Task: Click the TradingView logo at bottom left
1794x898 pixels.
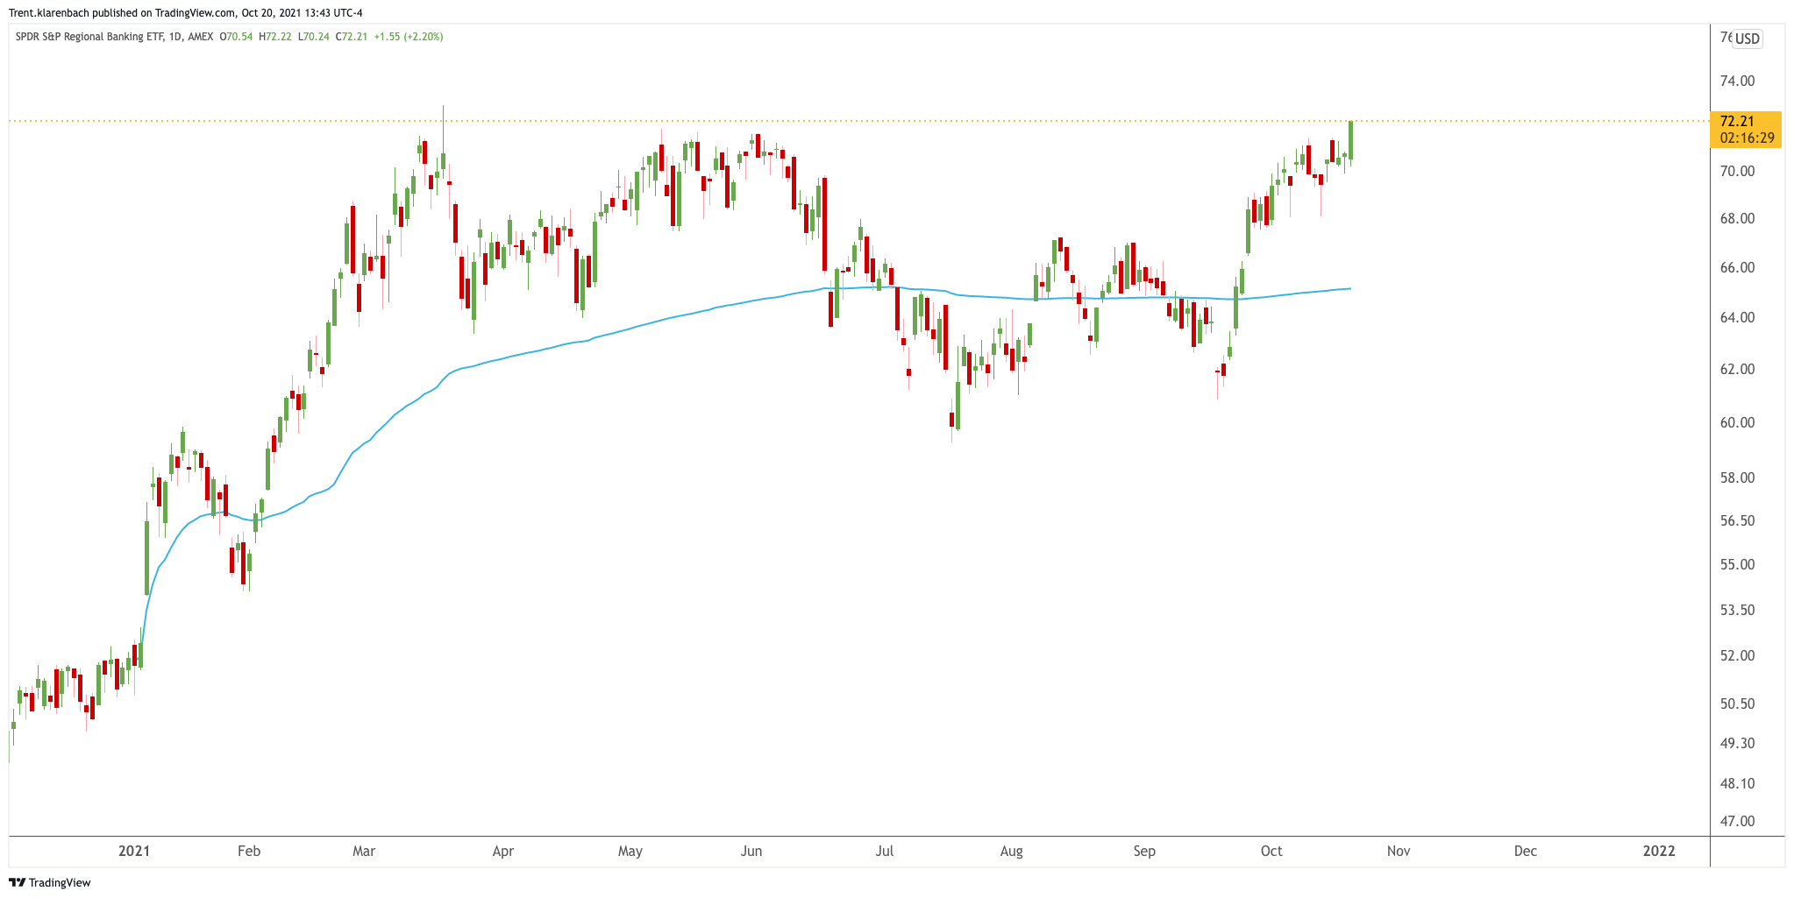Action: [x=50, y=882]
